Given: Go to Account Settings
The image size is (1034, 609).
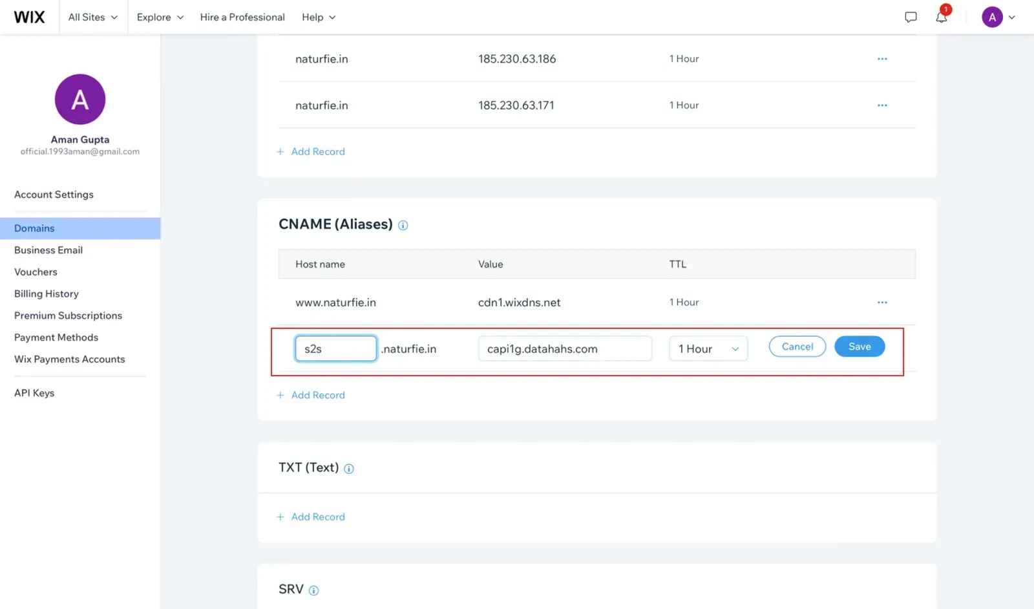Looking at the screenshot, I should 54,195.
